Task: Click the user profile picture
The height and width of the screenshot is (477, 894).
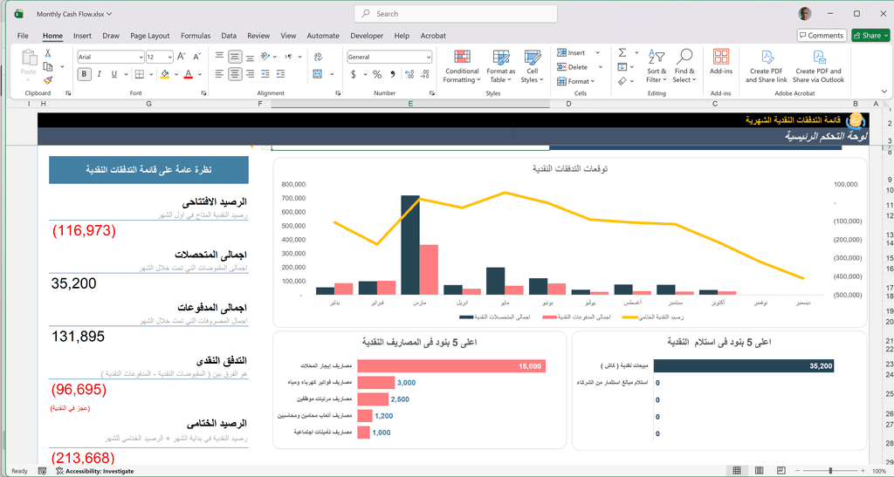Action: pyautogui.click(x=804, y=14)
